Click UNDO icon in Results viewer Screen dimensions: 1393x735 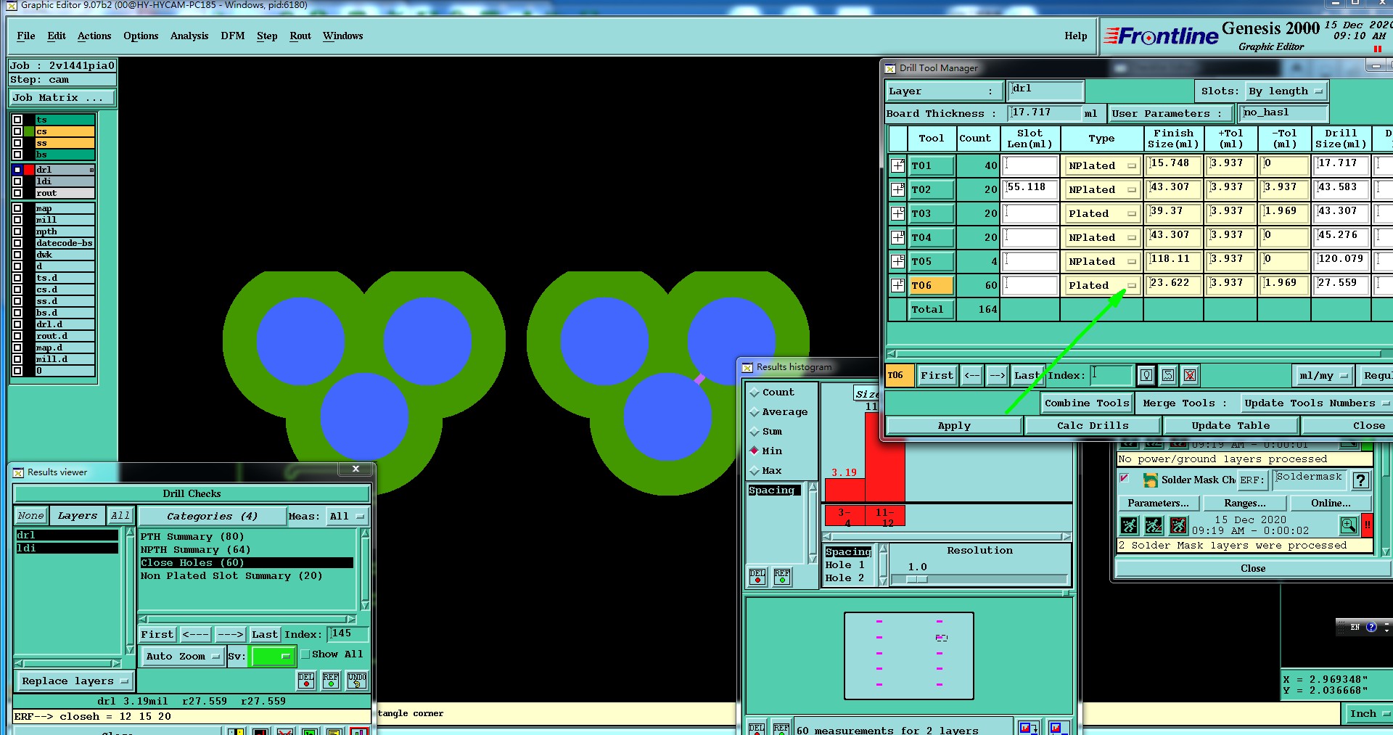[357, 680]
